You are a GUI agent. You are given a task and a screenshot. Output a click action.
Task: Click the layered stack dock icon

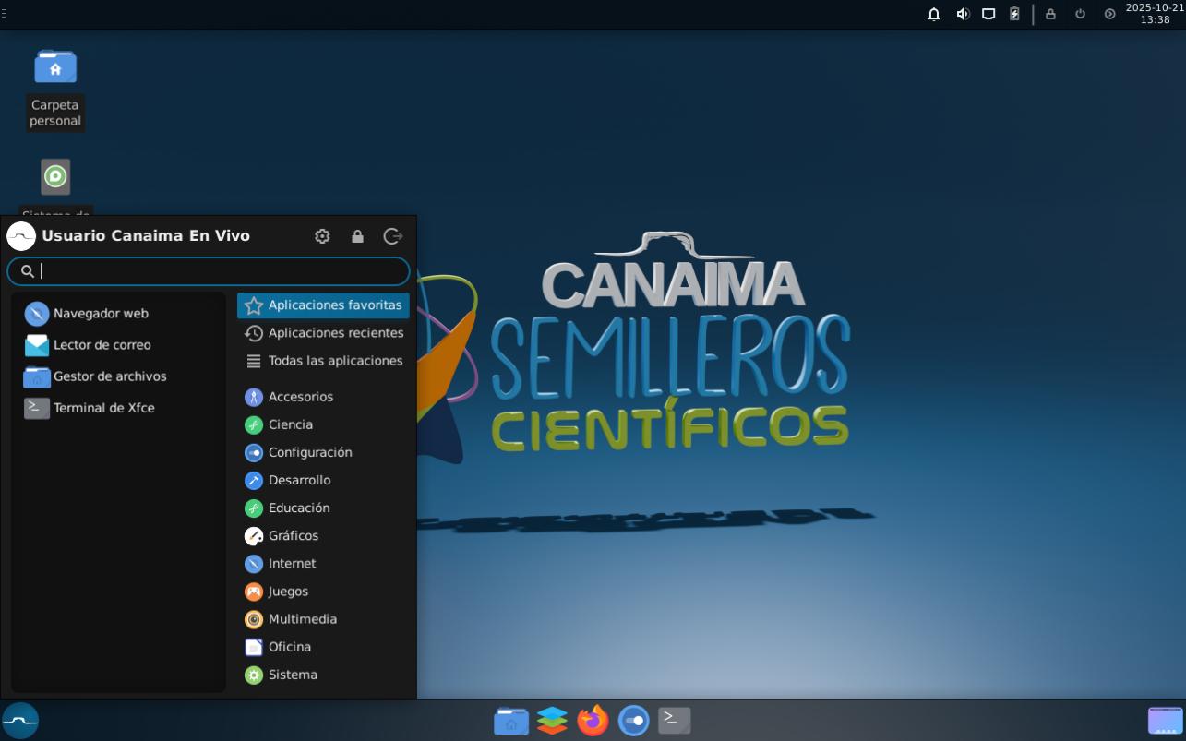(x=552, y=720)
